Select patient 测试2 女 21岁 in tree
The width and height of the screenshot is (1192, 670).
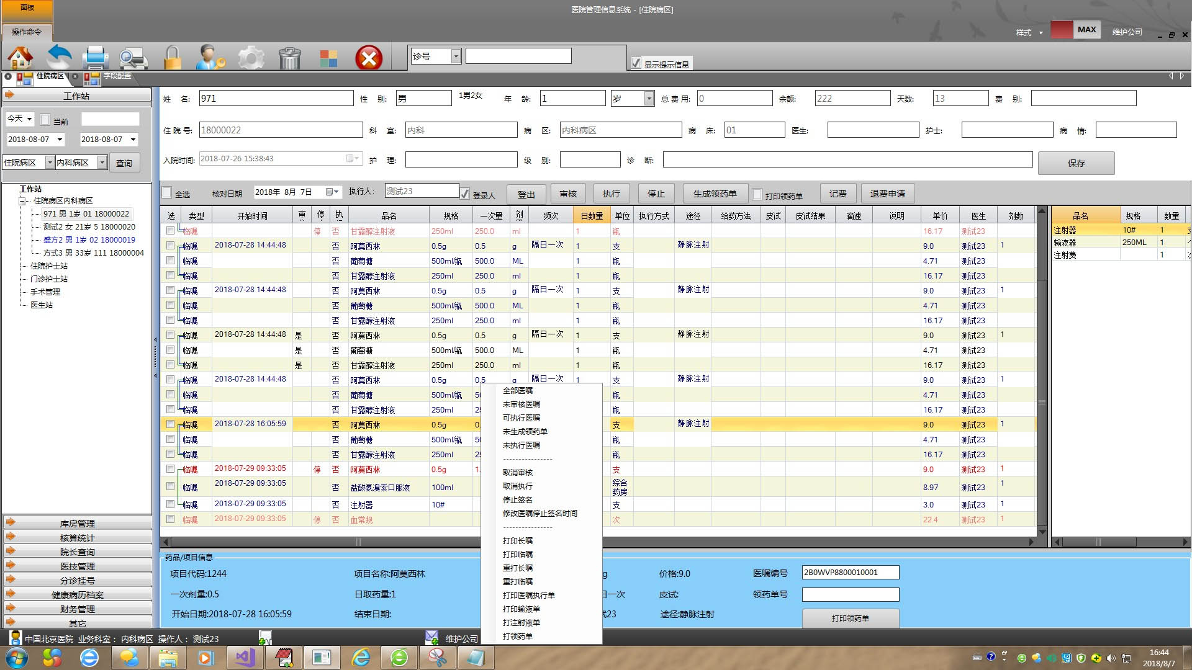(x=89, y=226)
